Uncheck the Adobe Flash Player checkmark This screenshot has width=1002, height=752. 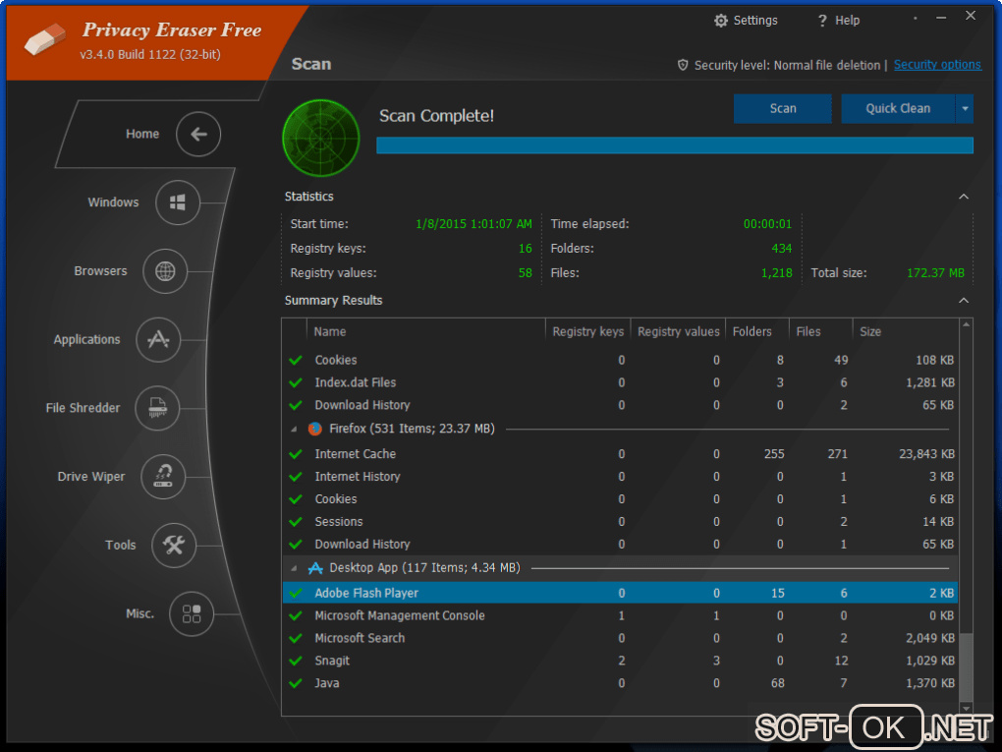296,593
